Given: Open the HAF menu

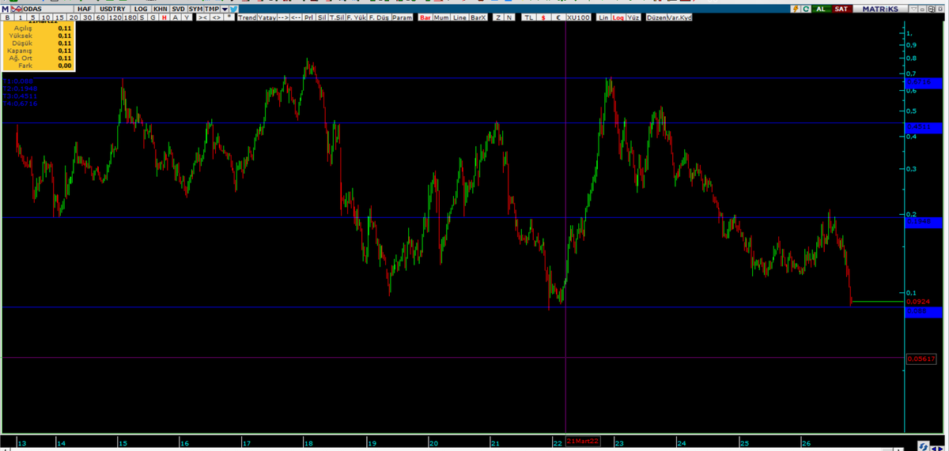Looking at the screenshot, I should pos(85,9).
